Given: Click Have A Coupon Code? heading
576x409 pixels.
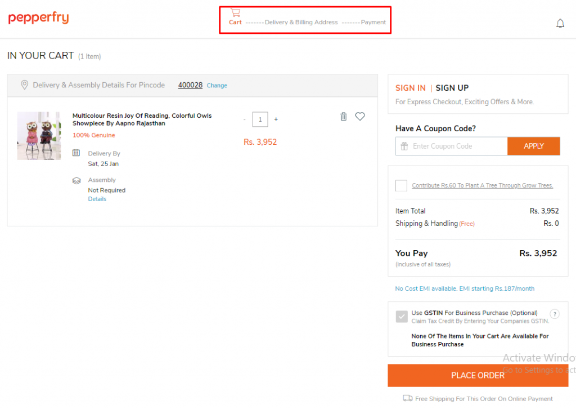Looking at the screenshot, I should tap(435, 128).
